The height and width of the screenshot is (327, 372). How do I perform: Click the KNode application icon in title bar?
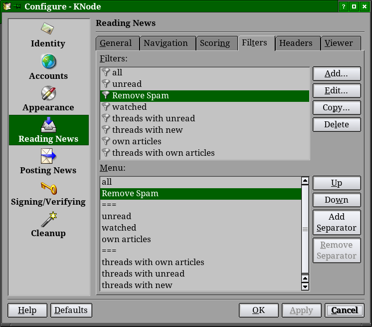click(7, 6)
